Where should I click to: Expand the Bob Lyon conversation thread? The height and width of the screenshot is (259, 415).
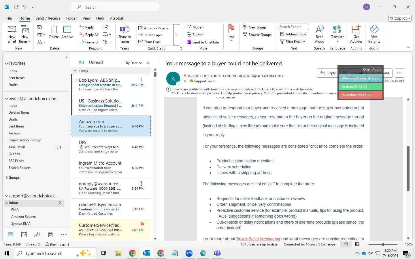[76, 80]
